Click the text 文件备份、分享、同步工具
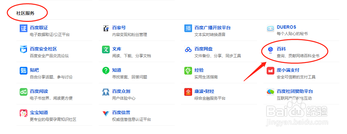 click(x=218, y=56)
